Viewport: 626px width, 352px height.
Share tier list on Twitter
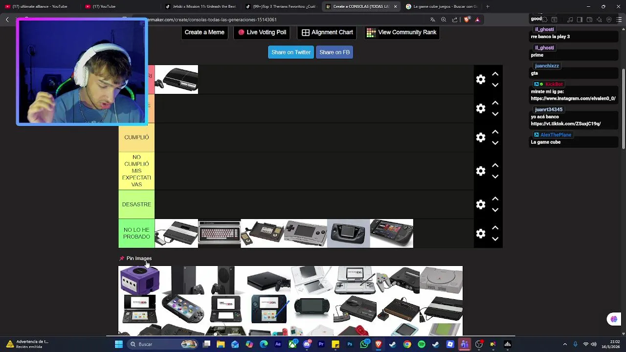point(291,52)
